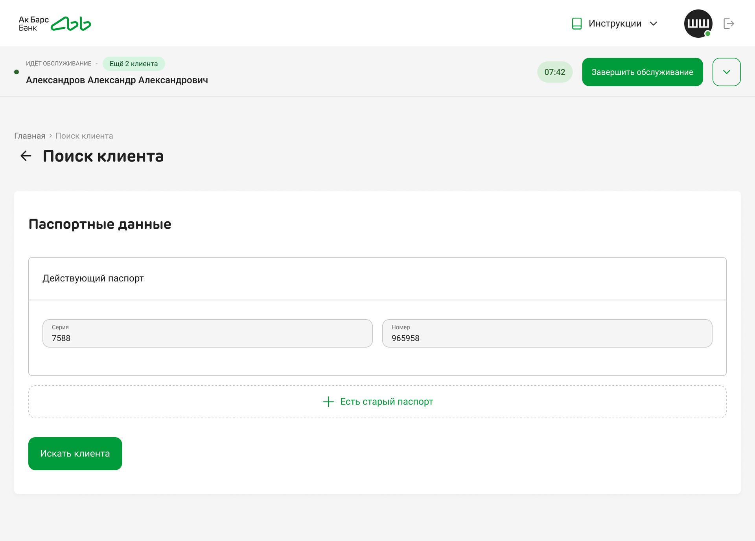Click the Инструкции menu label
The image size is (755, 541).
click(x=615, y=24)
